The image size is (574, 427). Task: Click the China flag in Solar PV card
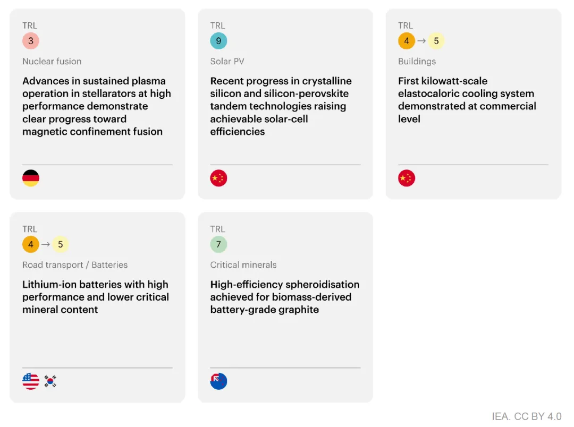click(218, 178)
